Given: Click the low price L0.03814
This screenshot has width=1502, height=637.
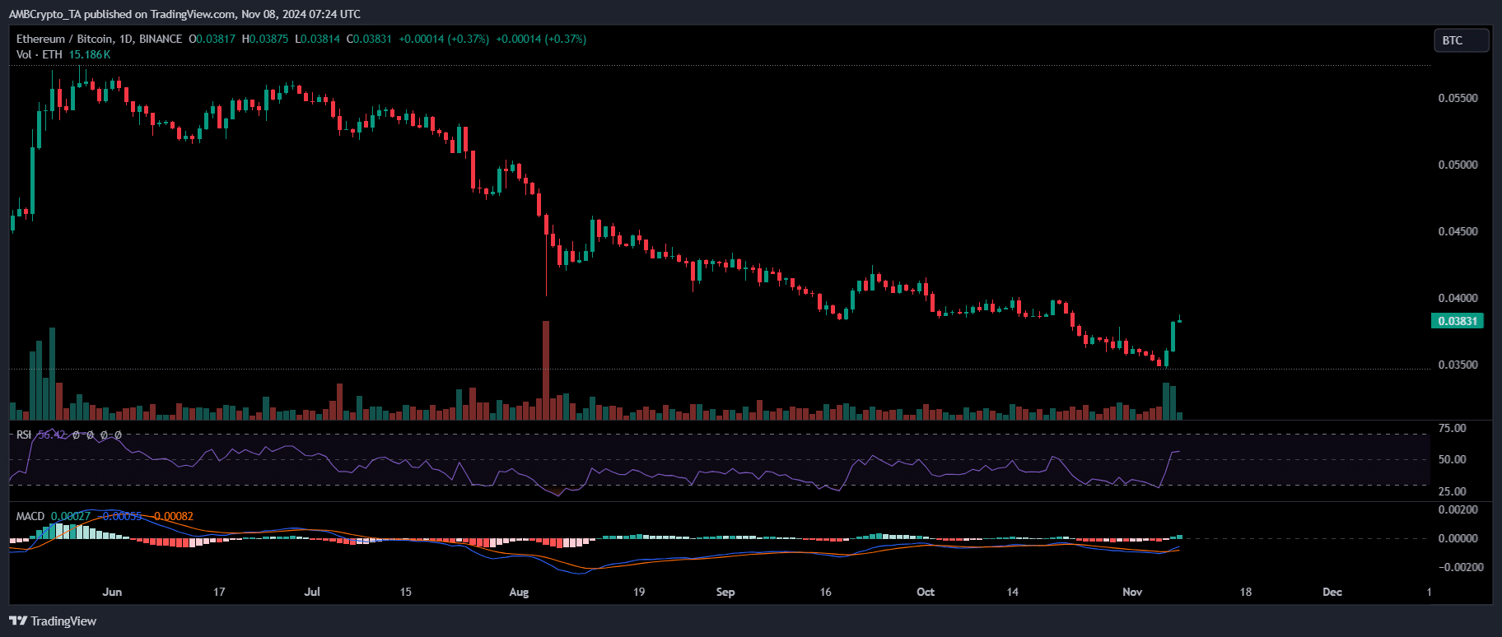Looking at the screenshot, I should [x=318, y=39].
